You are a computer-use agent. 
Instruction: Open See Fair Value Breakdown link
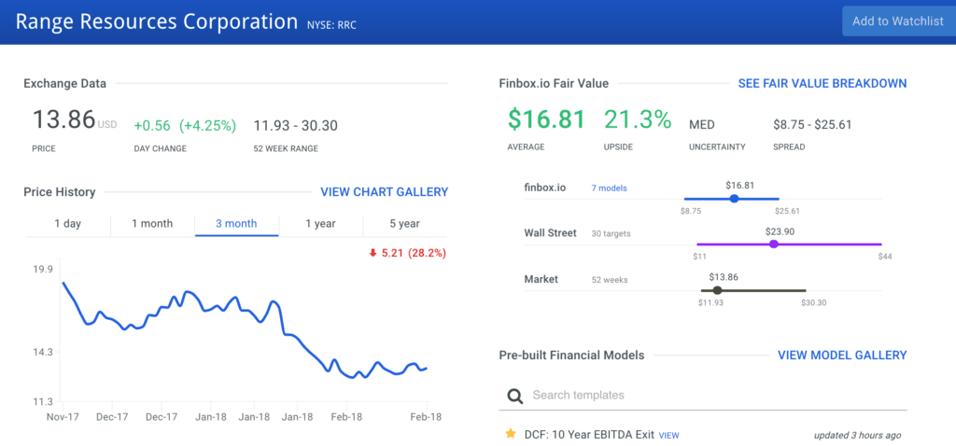pyautogui.click(x=822, y=83)
